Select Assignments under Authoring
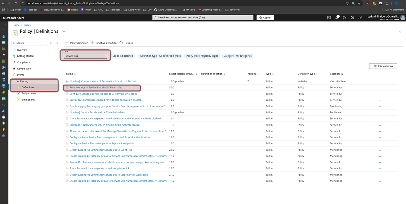 tap(28, 94)
